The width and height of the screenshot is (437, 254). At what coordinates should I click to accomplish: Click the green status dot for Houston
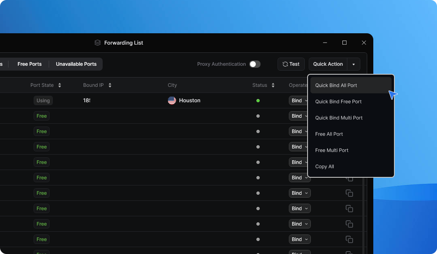[x=258, y=101]
